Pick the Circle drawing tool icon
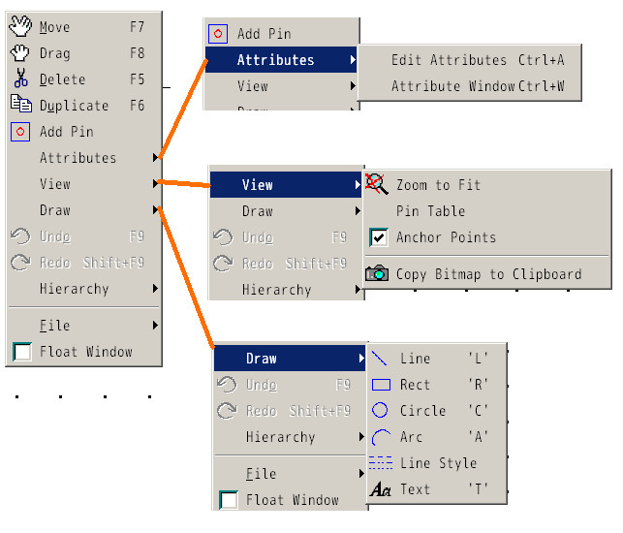 point(381,411)
